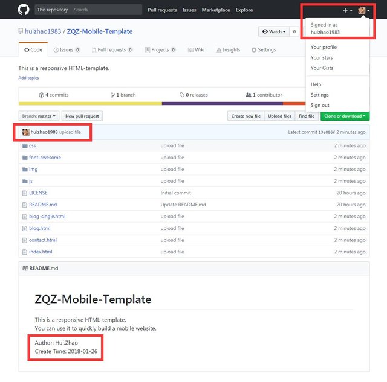
Task: Click Upload files button
Action: (x=279, y=116)
